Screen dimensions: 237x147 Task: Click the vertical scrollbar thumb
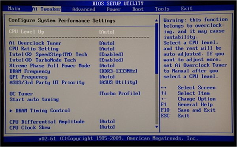(156, 48)
